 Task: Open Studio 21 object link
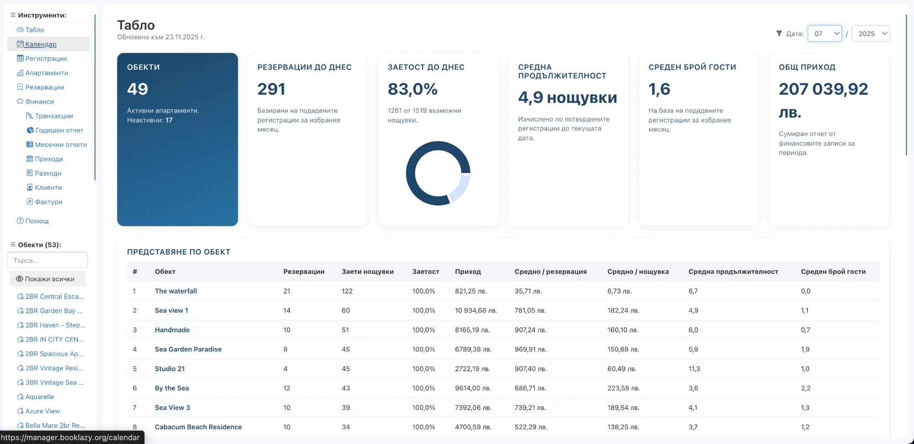(170, 369)
